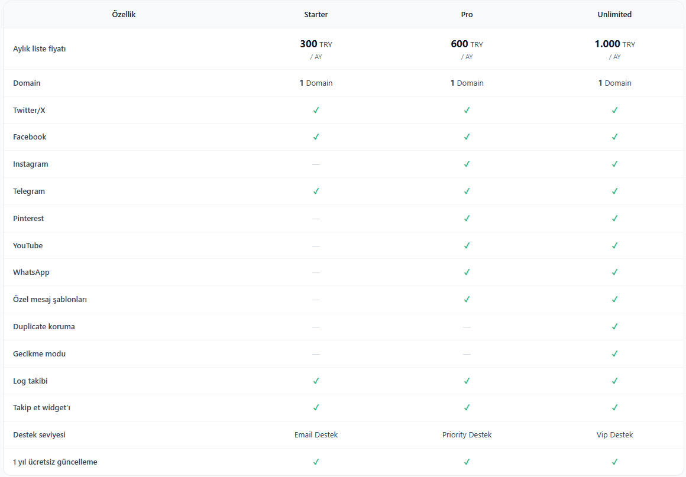Click 1 Domain in the Unlimited column

click(614, 83)
